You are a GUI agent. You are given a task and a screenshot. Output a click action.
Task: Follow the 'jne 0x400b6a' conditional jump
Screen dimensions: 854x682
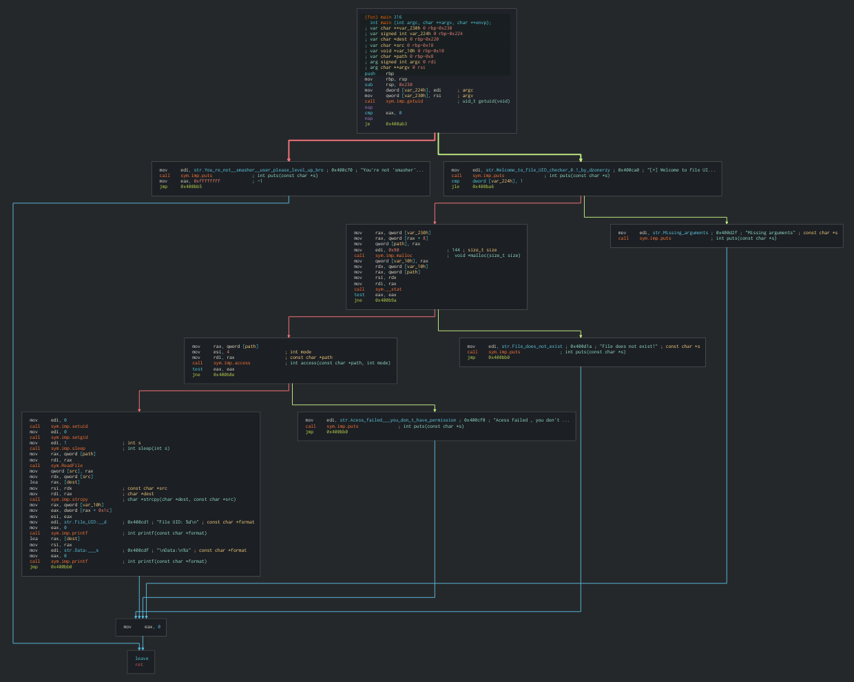tap(385, 300)
